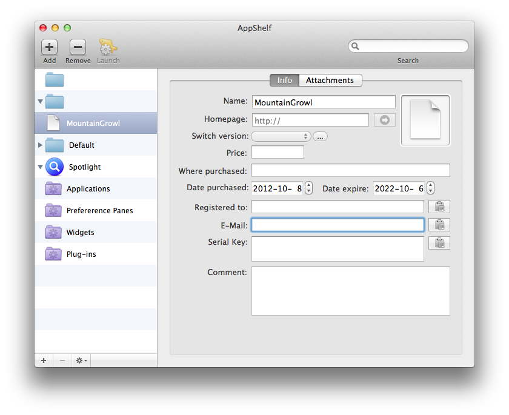The height and width of the screenshot is (415, 509).
Task: Zoom the AppShelf window with green button
Action: [x=67, y=28]
